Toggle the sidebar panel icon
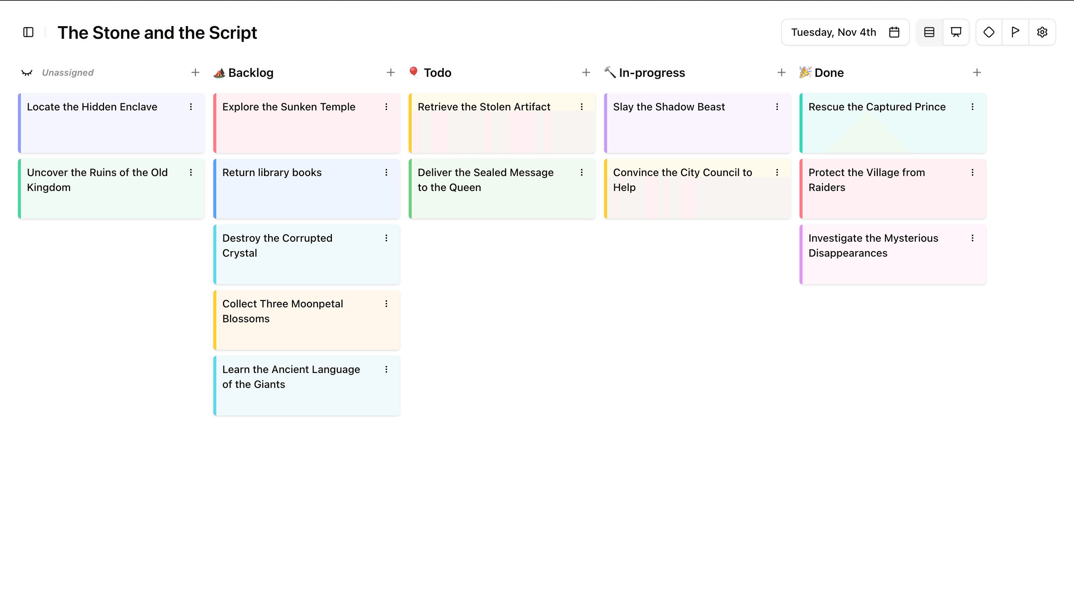The image size is (1074, 611). (28, 32)
